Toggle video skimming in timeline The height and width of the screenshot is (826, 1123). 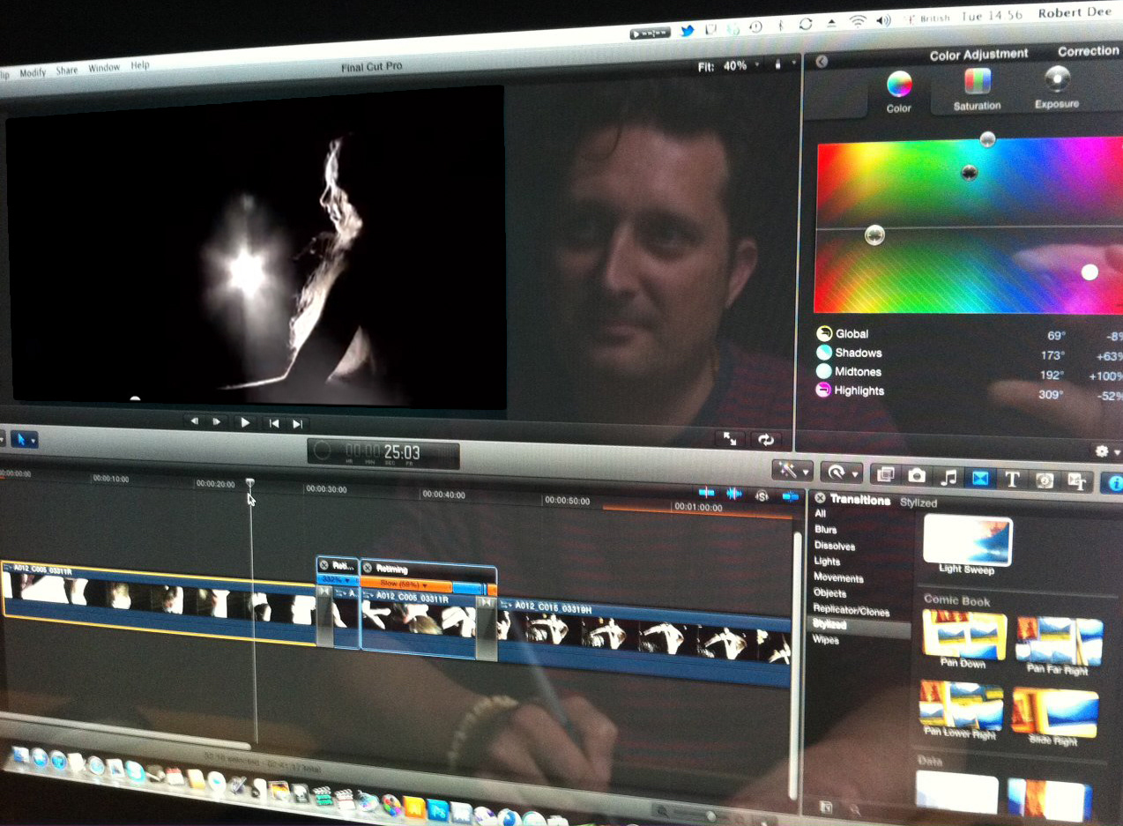pyautogui.click(x=706, y=493)
